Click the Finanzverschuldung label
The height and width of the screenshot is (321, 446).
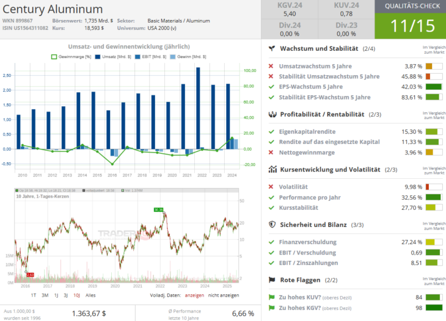pyautogui.click(x=307, y=242)
